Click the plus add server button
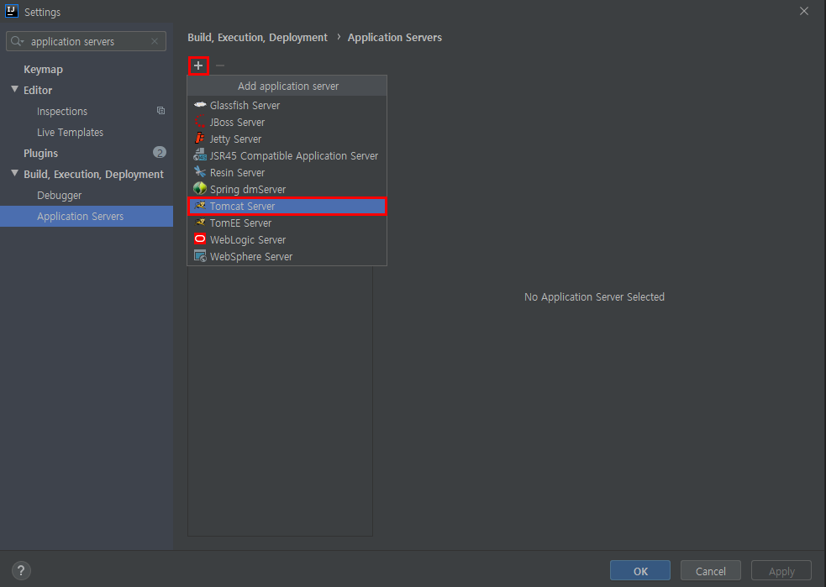 coord(198,66)
